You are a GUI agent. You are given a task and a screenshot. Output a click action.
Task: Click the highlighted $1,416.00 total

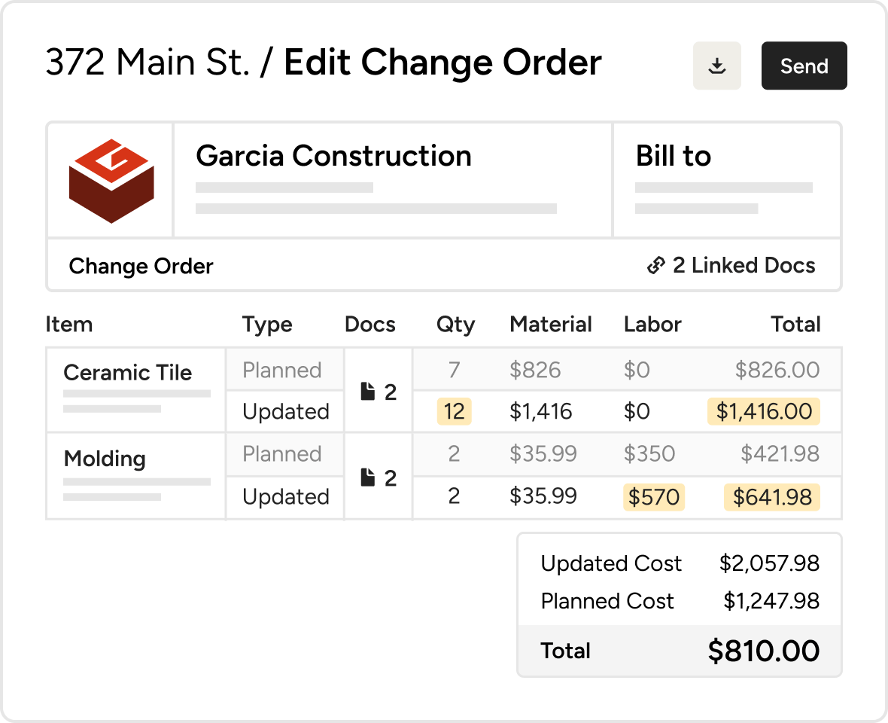pos(763,411)
